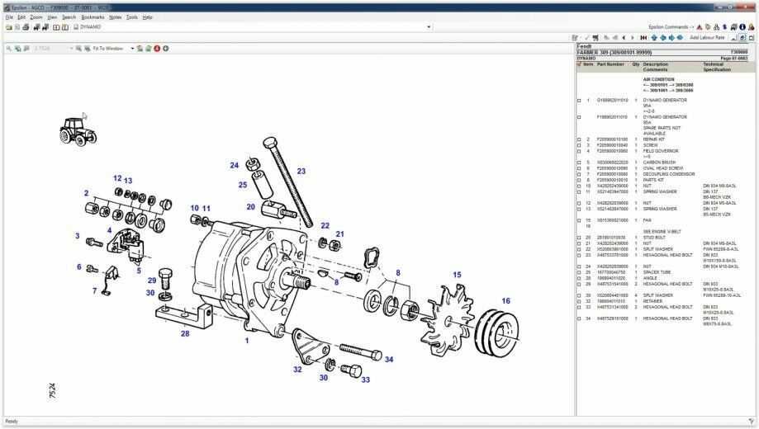The height and width of the screenshot is (429, 759).
Task: Click the Add Labour Rate button
Action: pos(707,37)
